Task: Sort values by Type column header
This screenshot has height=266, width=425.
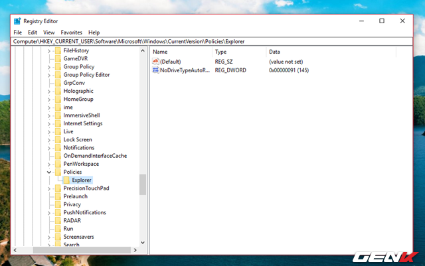Action: click(x=239, y=52)
